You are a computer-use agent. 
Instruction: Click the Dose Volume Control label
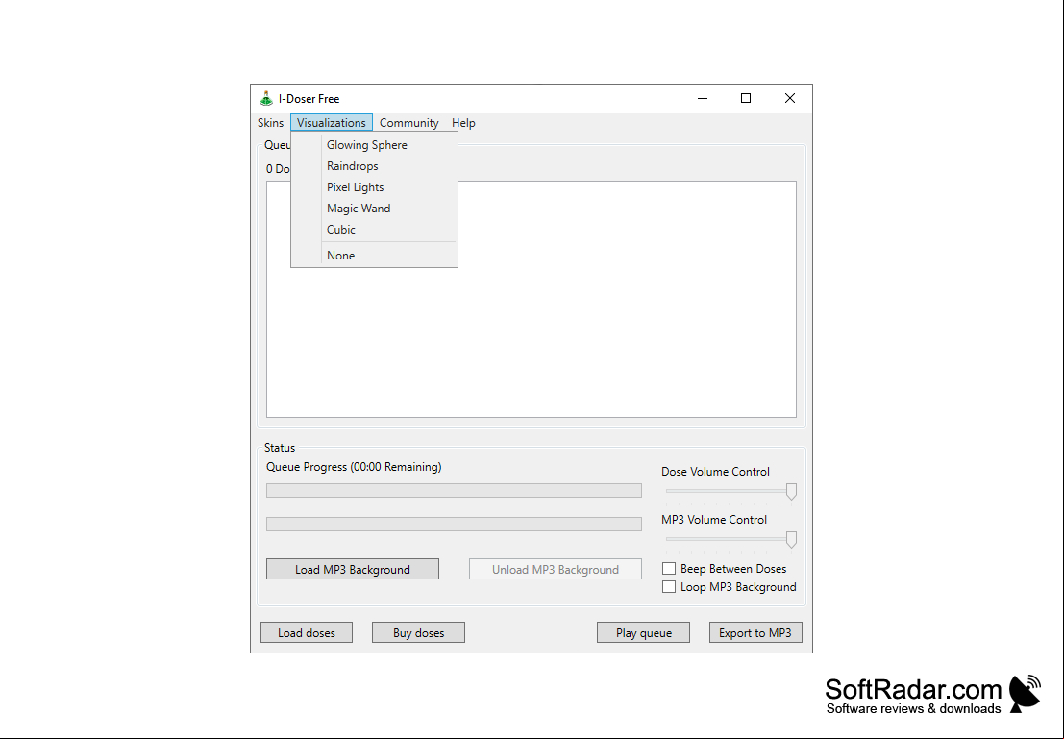point(715,472)
